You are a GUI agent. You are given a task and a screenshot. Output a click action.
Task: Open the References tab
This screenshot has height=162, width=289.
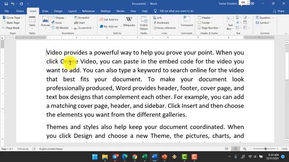[89, 11]
